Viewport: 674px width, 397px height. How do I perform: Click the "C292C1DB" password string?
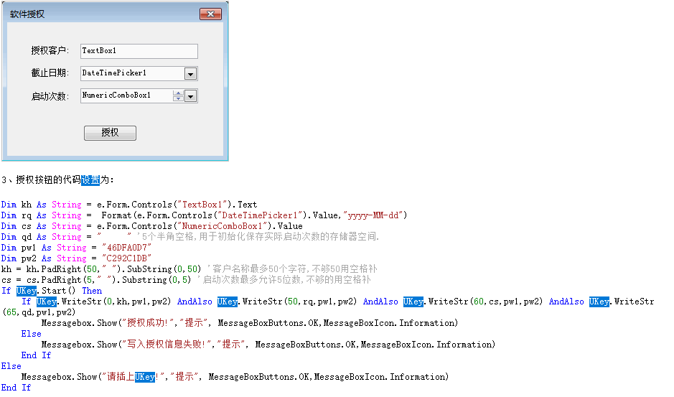click(126, 258)
